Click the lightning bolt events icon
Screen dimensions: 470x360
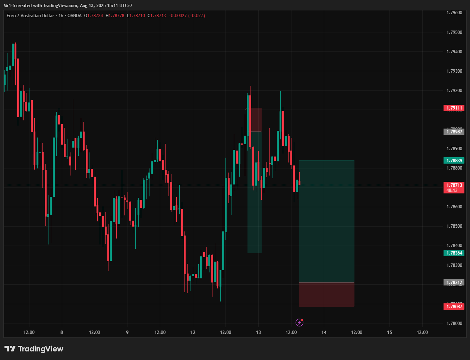299,322
